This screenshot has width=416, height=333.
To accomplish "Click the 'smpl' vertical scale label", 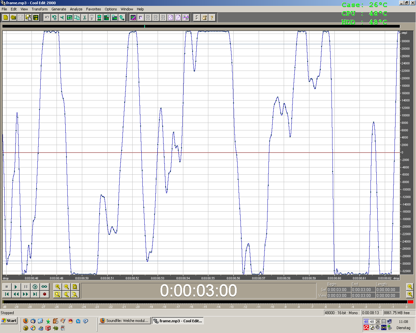I will pyautogui.click(x=404, y=33).
